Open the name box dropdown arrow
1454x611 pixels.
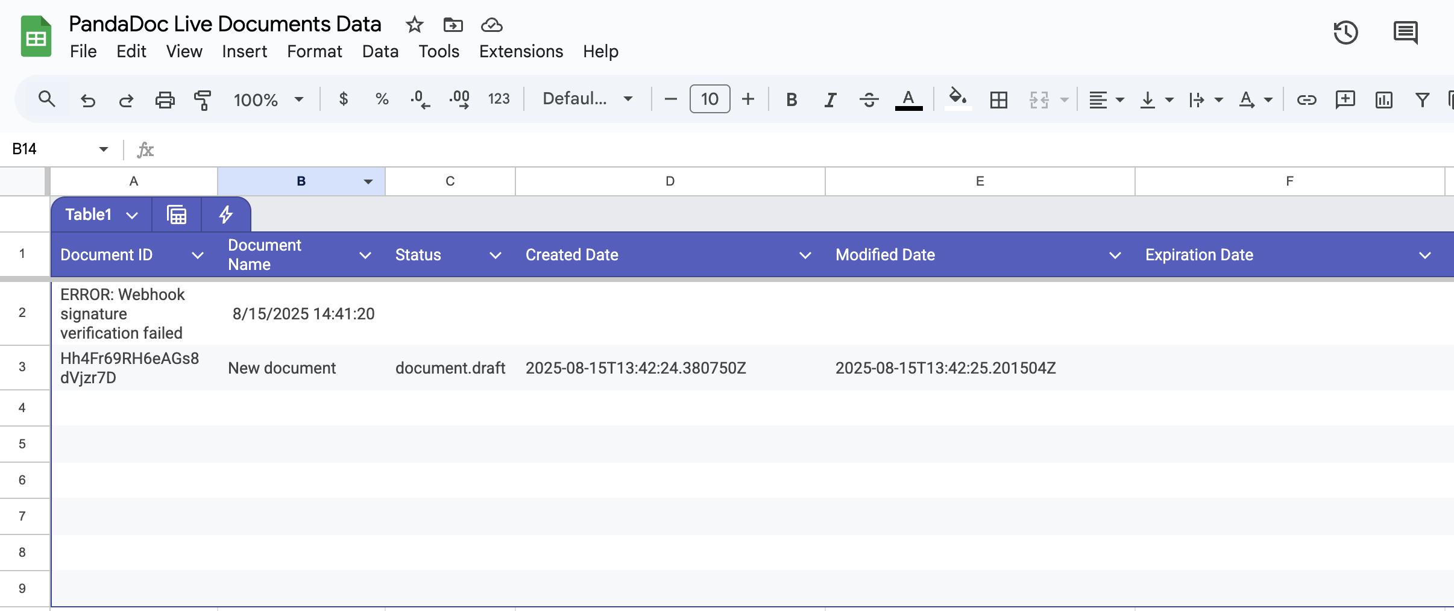pyautogui.click(x=104, y=149)
